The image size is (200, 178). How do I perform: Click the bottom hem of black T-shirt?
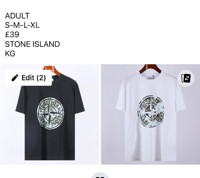50,159
